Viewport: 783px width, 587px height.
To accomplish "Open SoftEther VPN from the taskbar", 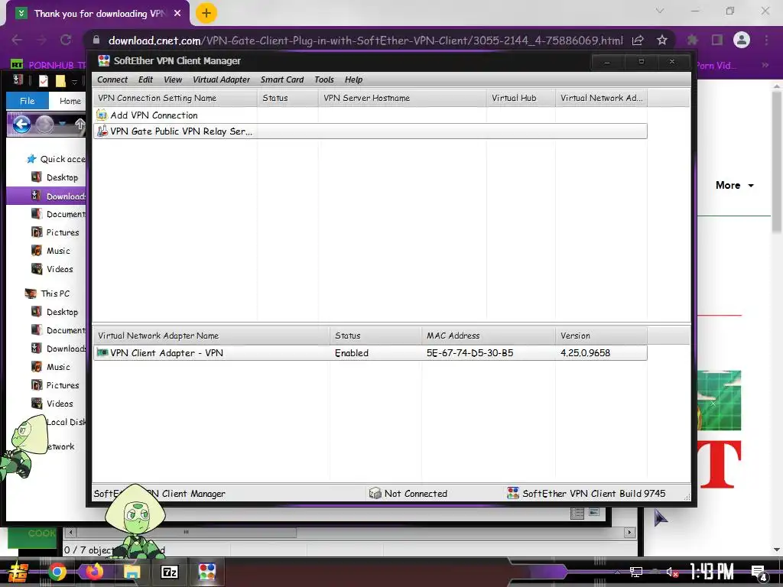I will pos(206,572).
